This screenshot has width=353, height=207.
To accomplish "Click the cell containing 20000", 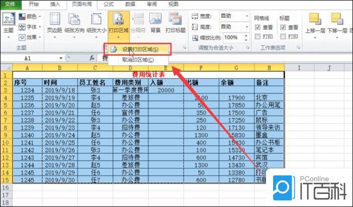I will point(166,90).
